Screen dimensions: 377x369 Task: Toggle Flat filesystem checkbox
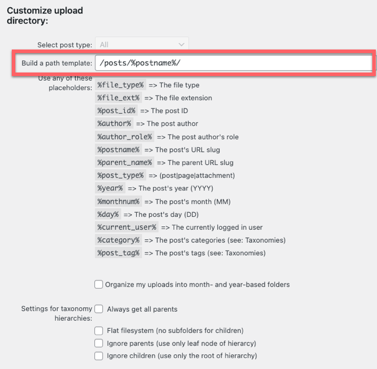[x=98, y=331]
